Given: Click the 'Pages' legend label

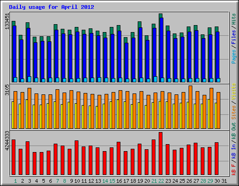Looking at the screenshot, I should click(234, 57).
